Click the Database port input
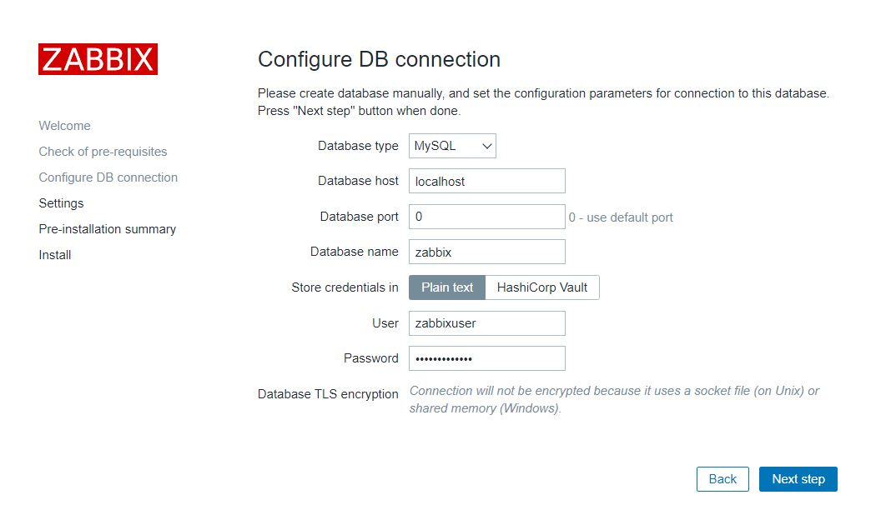 point(486,217)
